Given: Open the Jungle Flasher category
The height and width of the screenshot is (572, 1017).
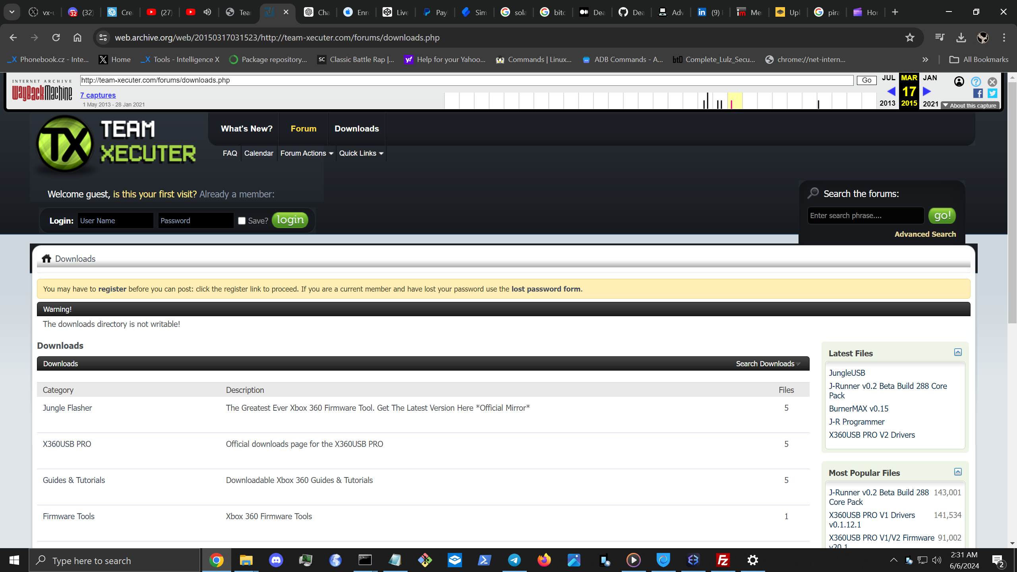Looking at the screenshot, I should point(68,408).
